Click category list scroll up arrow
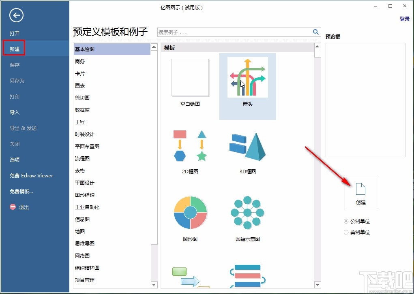This screenshot has width=414, height=294. pyautogui.click(x=154, y=47)
